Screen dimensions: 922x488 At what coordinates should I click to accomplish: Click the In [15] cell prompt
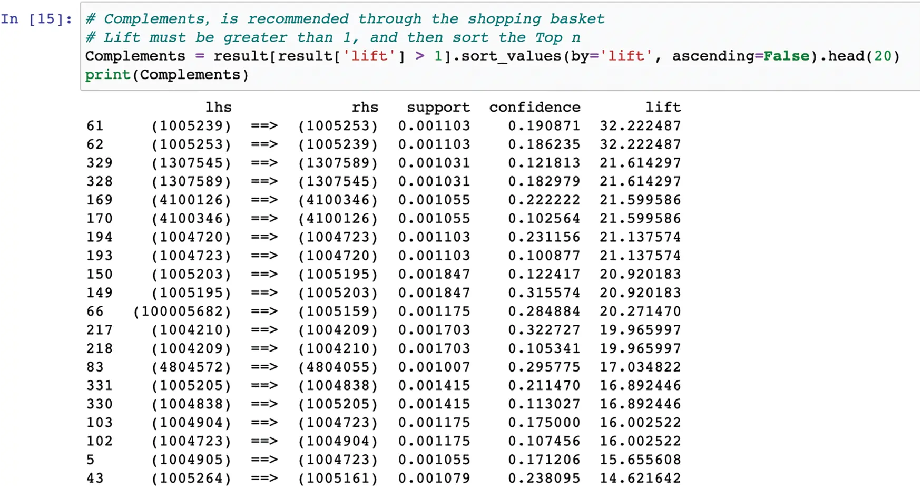coord(36,19)
